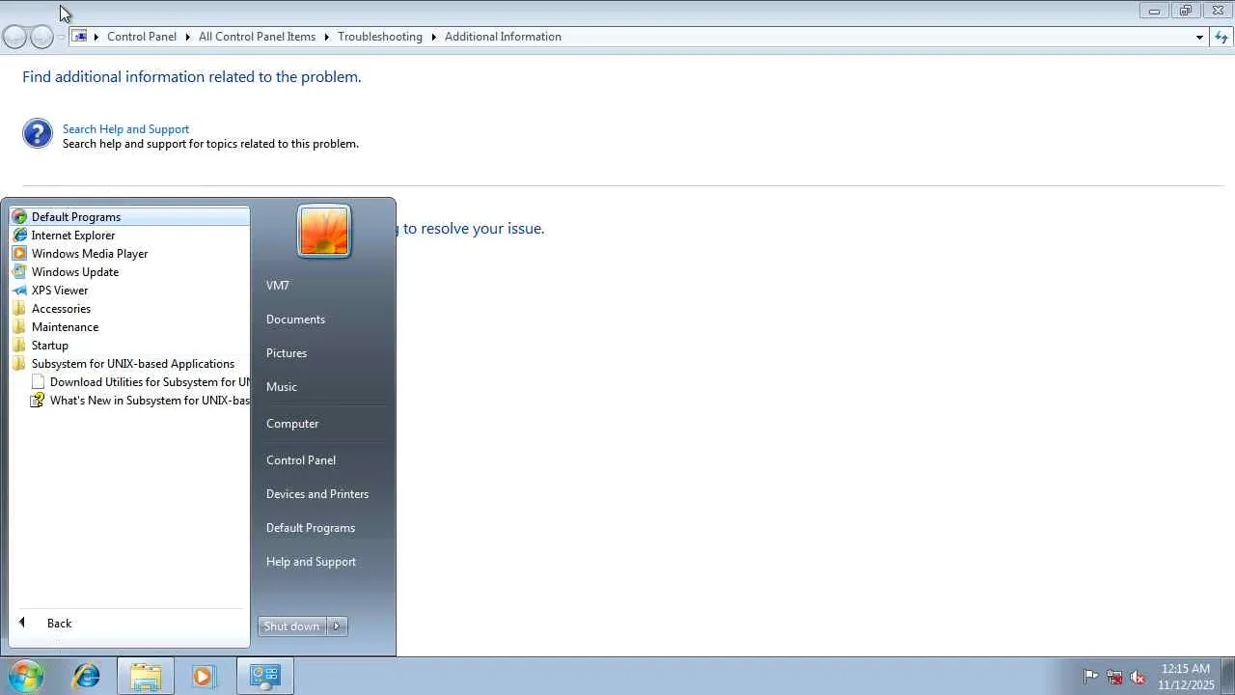Expand the arrow after All Control Panel Items
This screenshot has height=695, width=1235.
[326, 37]
